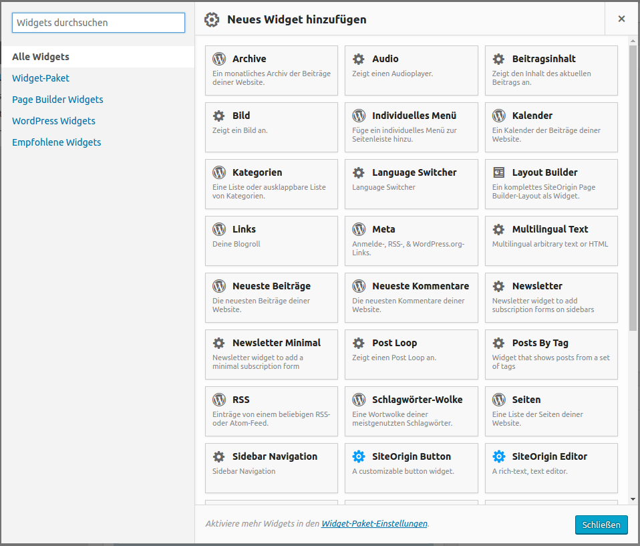Click blue gear icon on SiteOrigin Button widget

[359, 456]
